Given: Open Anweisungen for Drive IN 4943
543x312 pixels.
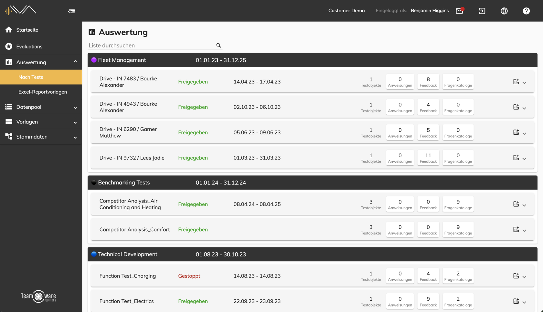Looking at the screenshot, I should pos(400,107).
